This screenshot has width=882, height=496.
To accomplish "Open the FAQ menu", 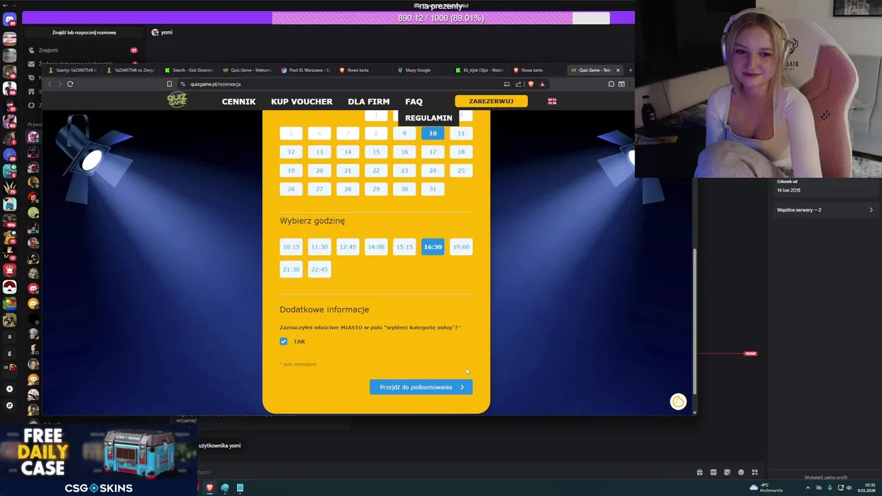I will coord(413,101).
